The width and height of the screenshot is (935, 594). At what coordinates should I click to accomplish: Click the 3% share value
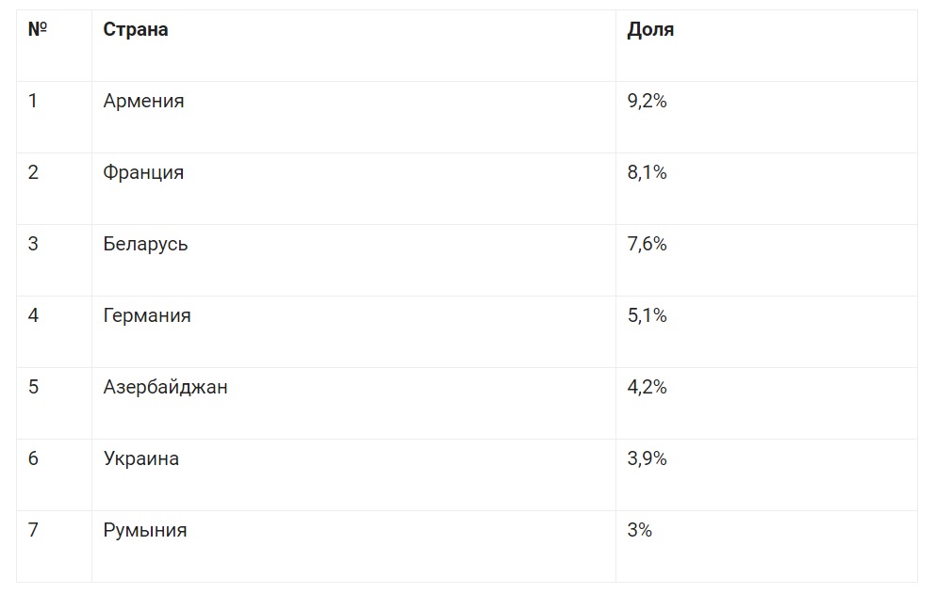tap(639, 530)
